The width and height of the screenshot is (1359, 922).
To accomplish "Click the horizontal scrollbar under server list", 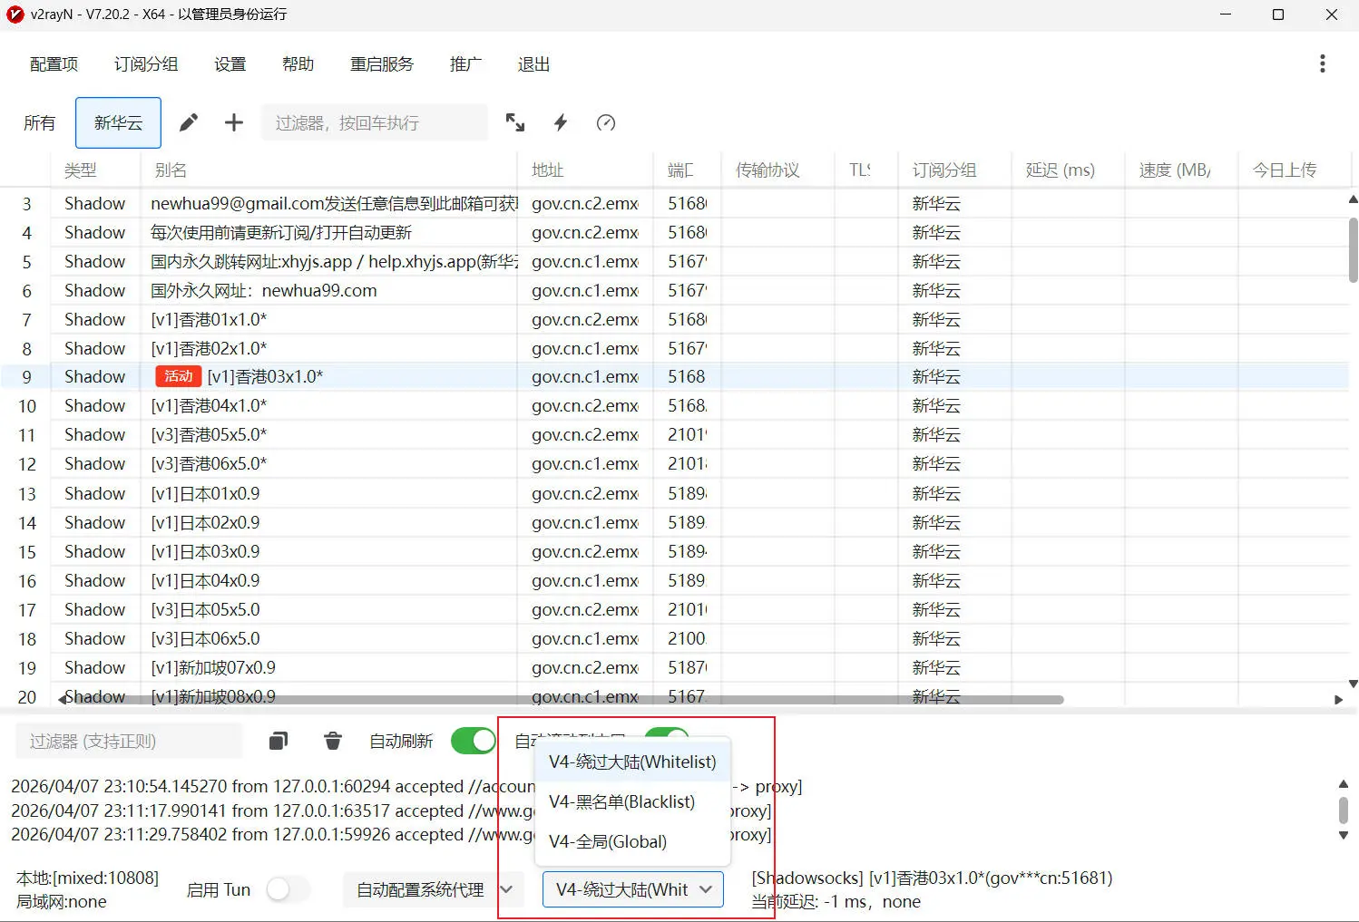I will pyautogui.click(x=562, y=700).
